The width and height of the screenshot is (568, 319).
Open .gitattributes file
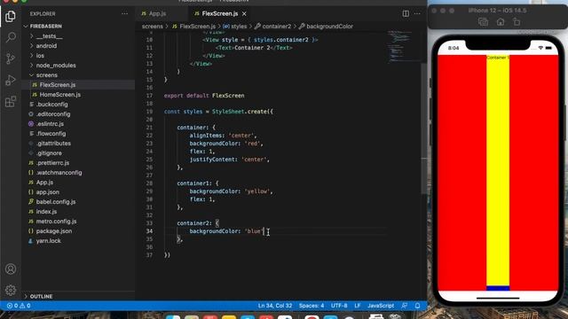point(53,144)
